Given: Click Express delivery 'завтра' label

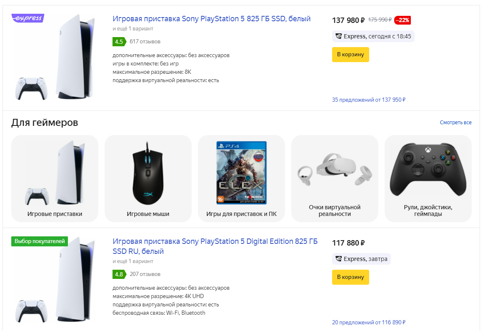Looking at the screenshot, I should click(x=361, y=259).
